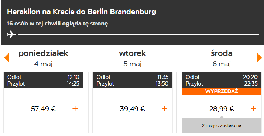This screenshot has height=136, width=264.
Task: Click the left orange arrow for earlier dates
Action: pos(7,58)
